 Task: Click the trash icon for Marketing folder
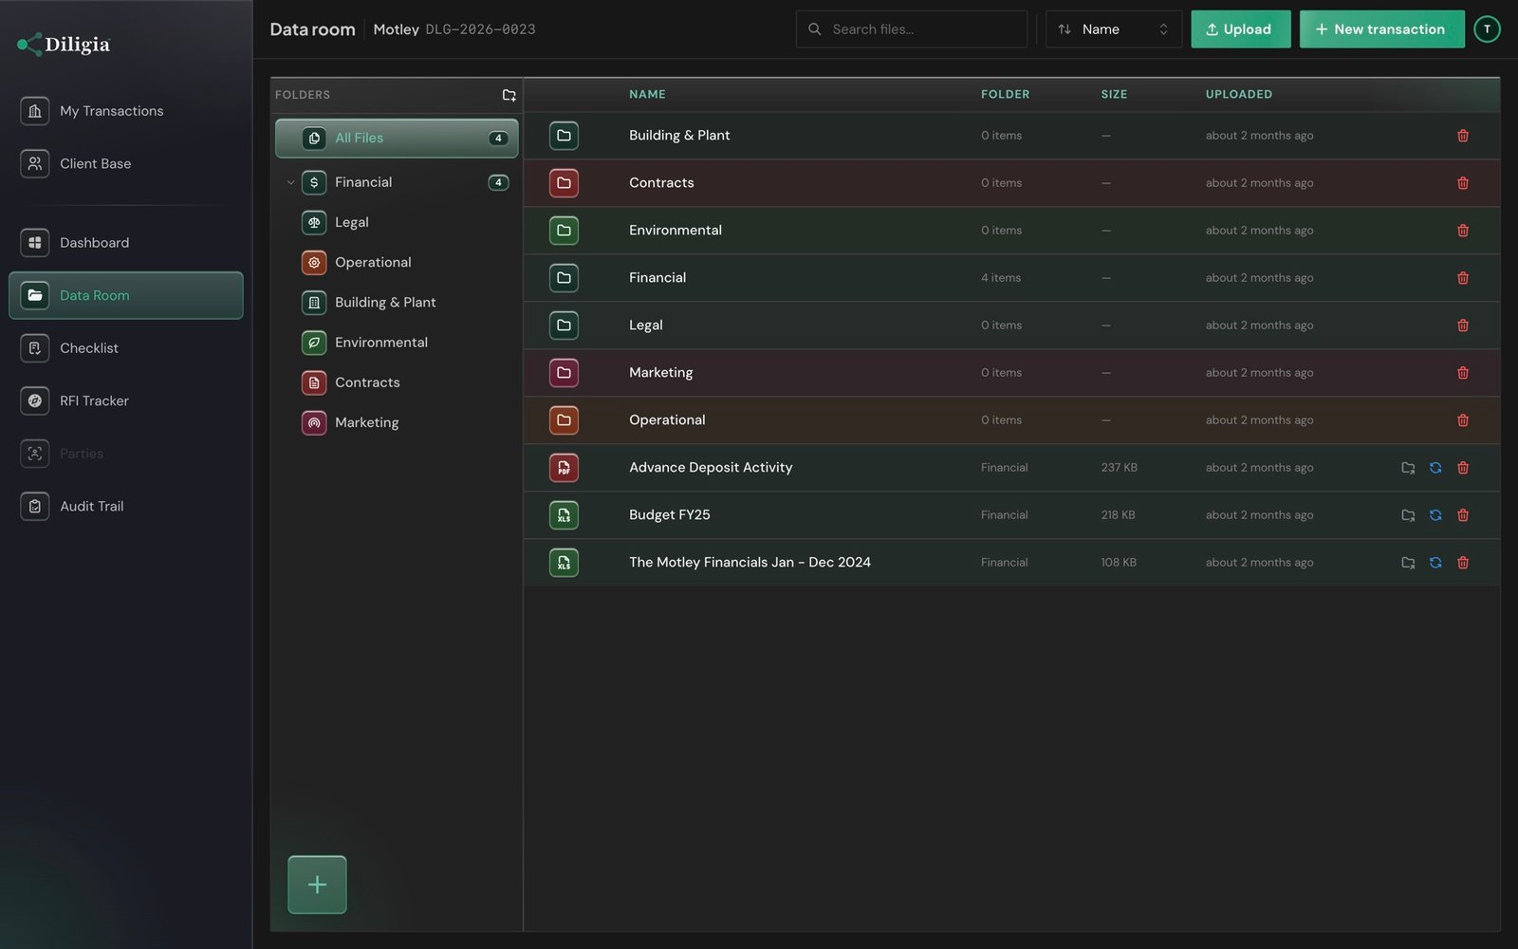pos(1462,373)
